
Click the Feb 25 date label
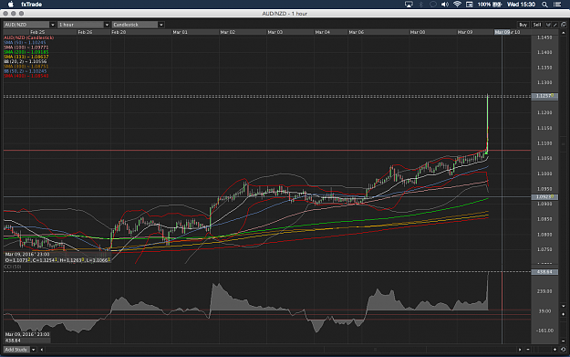(x=37, y=32)
